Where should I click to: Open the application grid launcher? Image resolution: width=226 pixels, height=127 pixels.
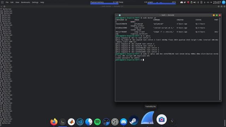[x=2, y=2]
